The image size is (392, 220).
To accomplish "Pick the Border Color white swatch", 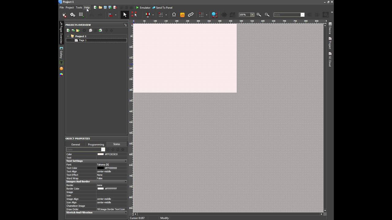I will click(x=100, y=189).
